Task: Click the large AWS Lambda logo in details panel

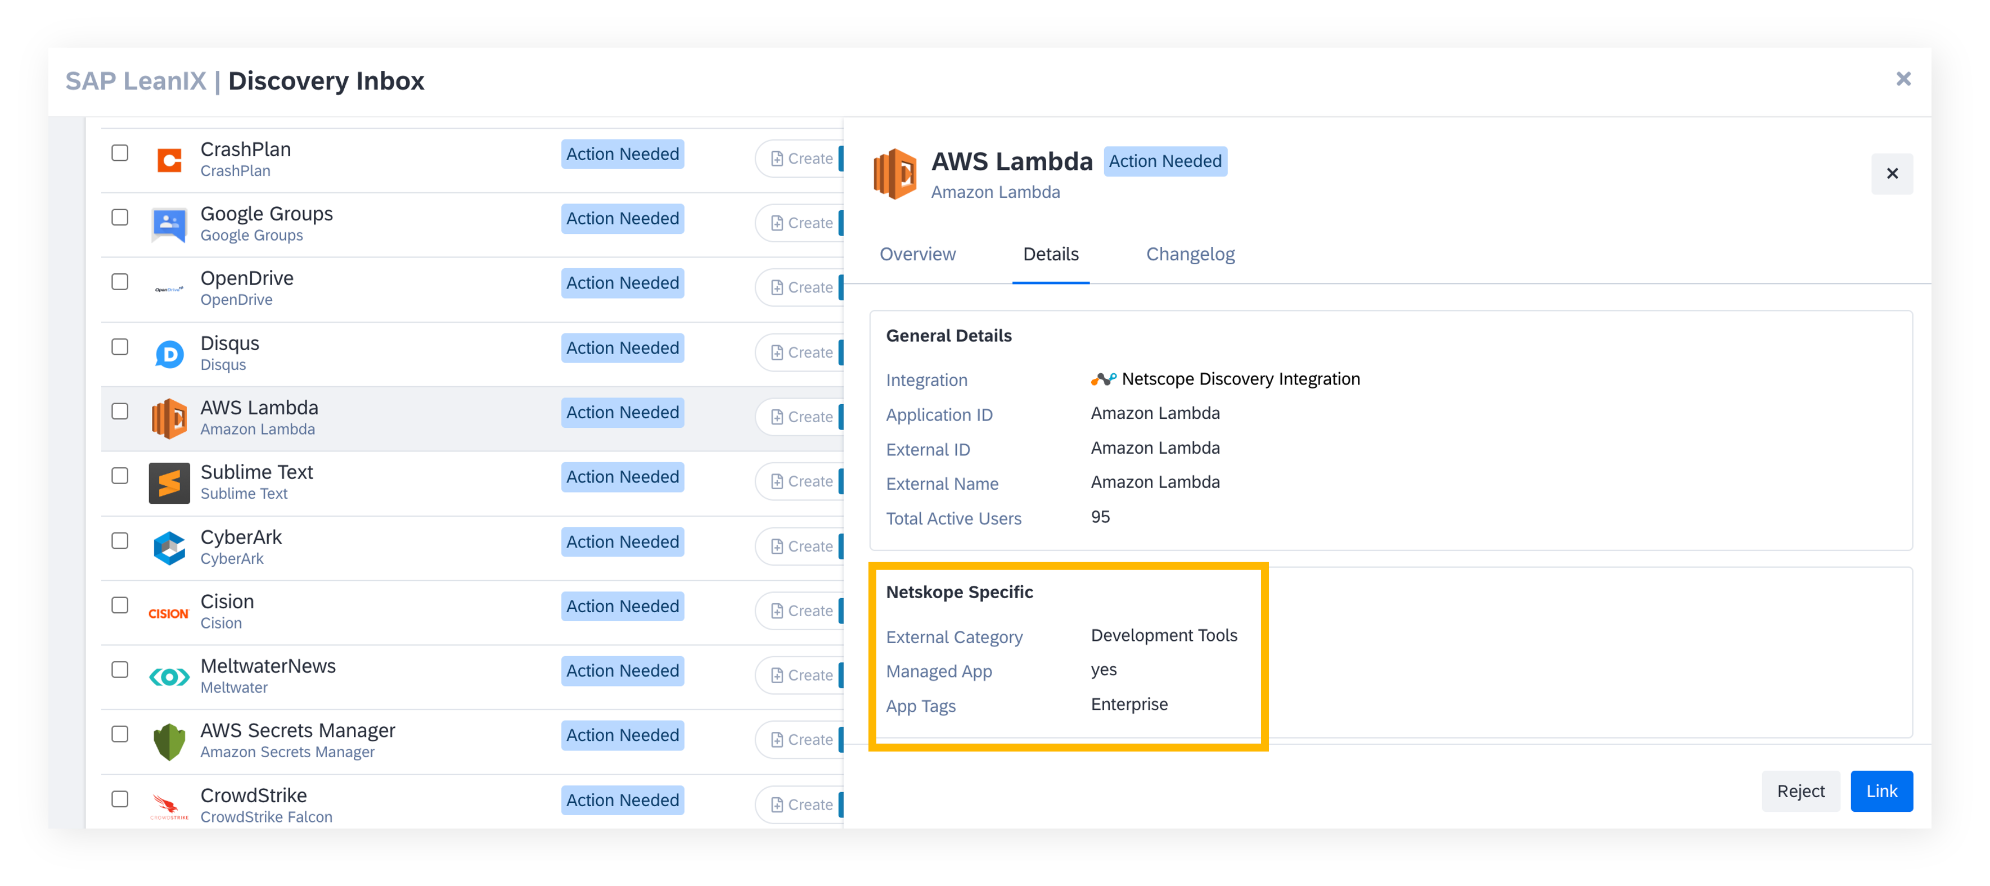Action: (x=895, y=174)
